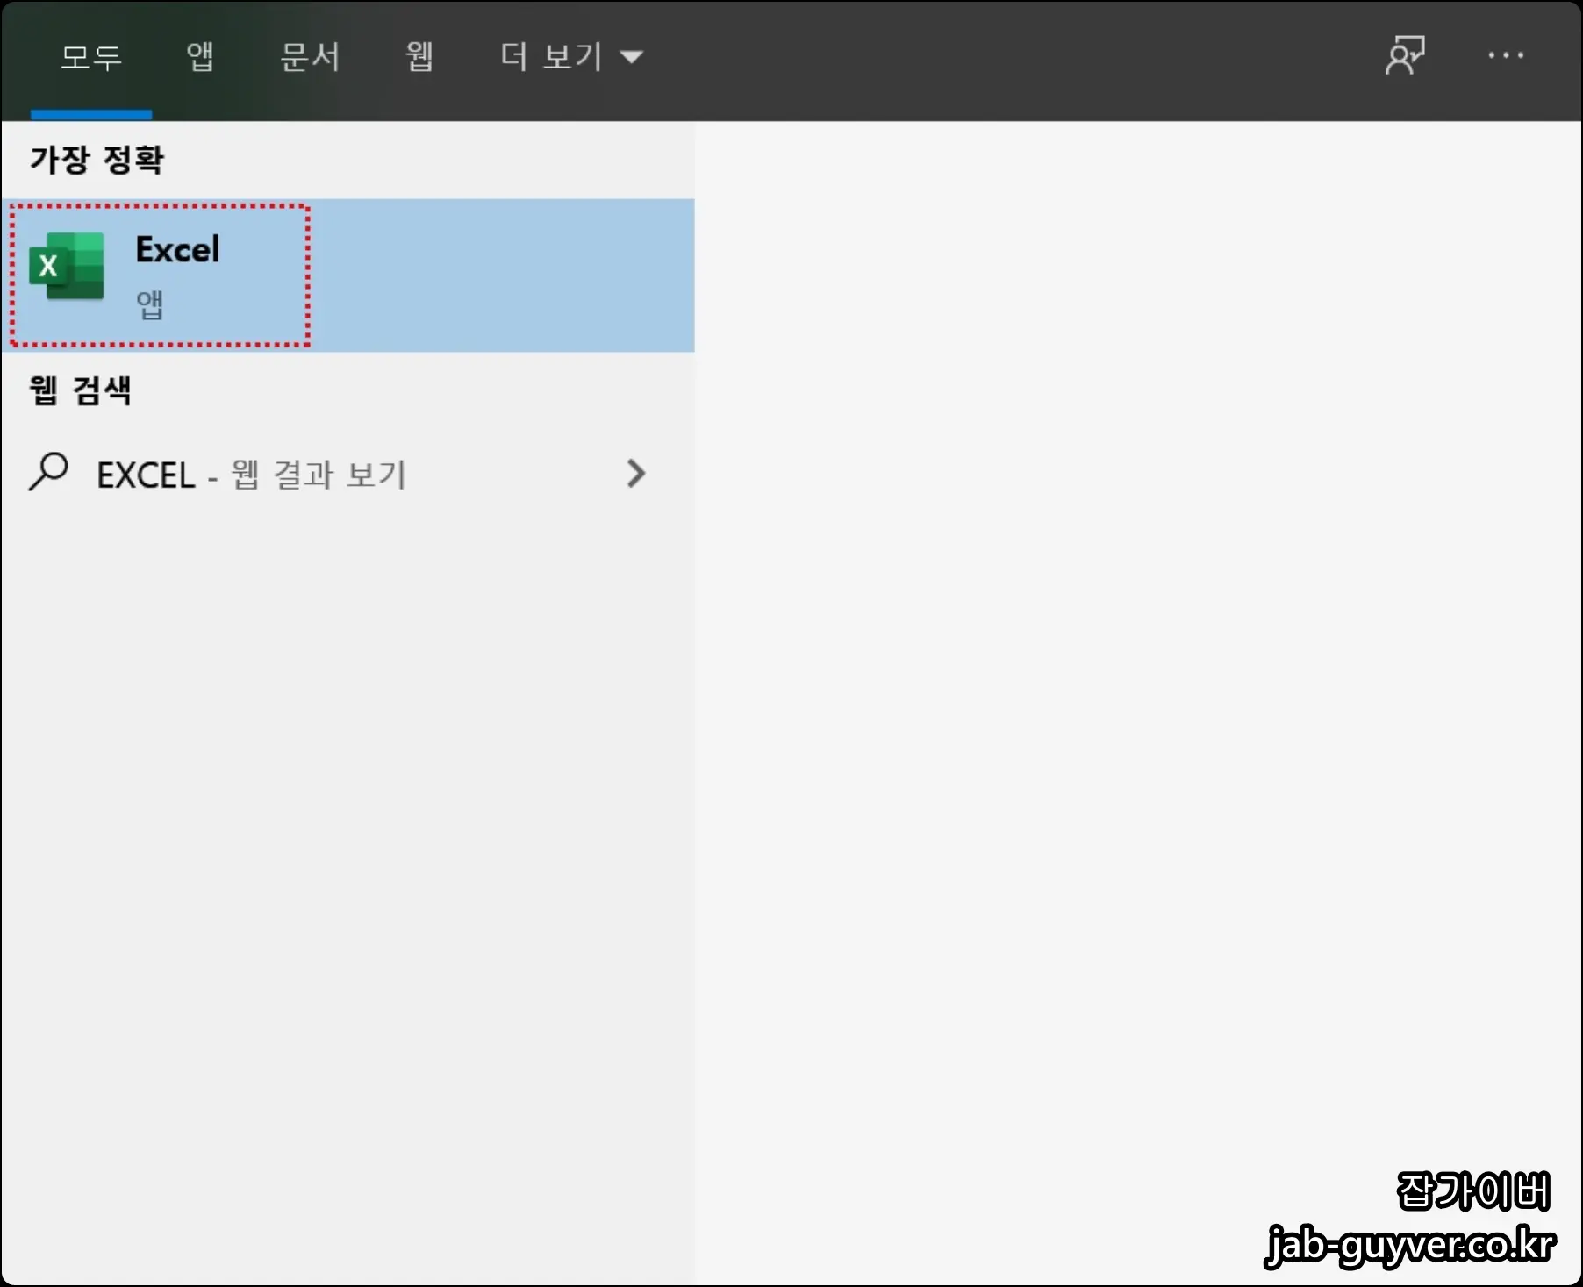Select the 모두 tab
Image resolution: width=1583 pixels, height=1287 pixels.
coord(90,58)
